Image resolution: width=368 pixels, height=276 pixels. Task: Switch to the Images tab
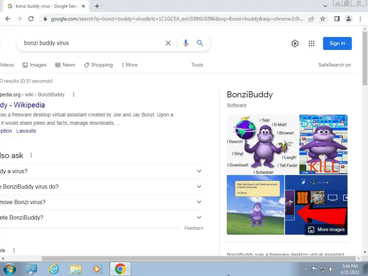click(x=34, y=65)
